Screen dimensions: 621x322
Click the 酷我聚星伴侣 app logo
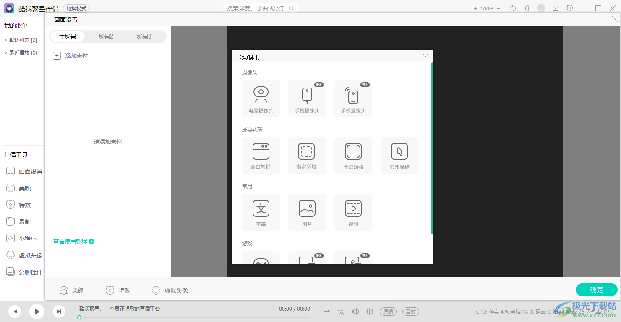pos(9,8)
